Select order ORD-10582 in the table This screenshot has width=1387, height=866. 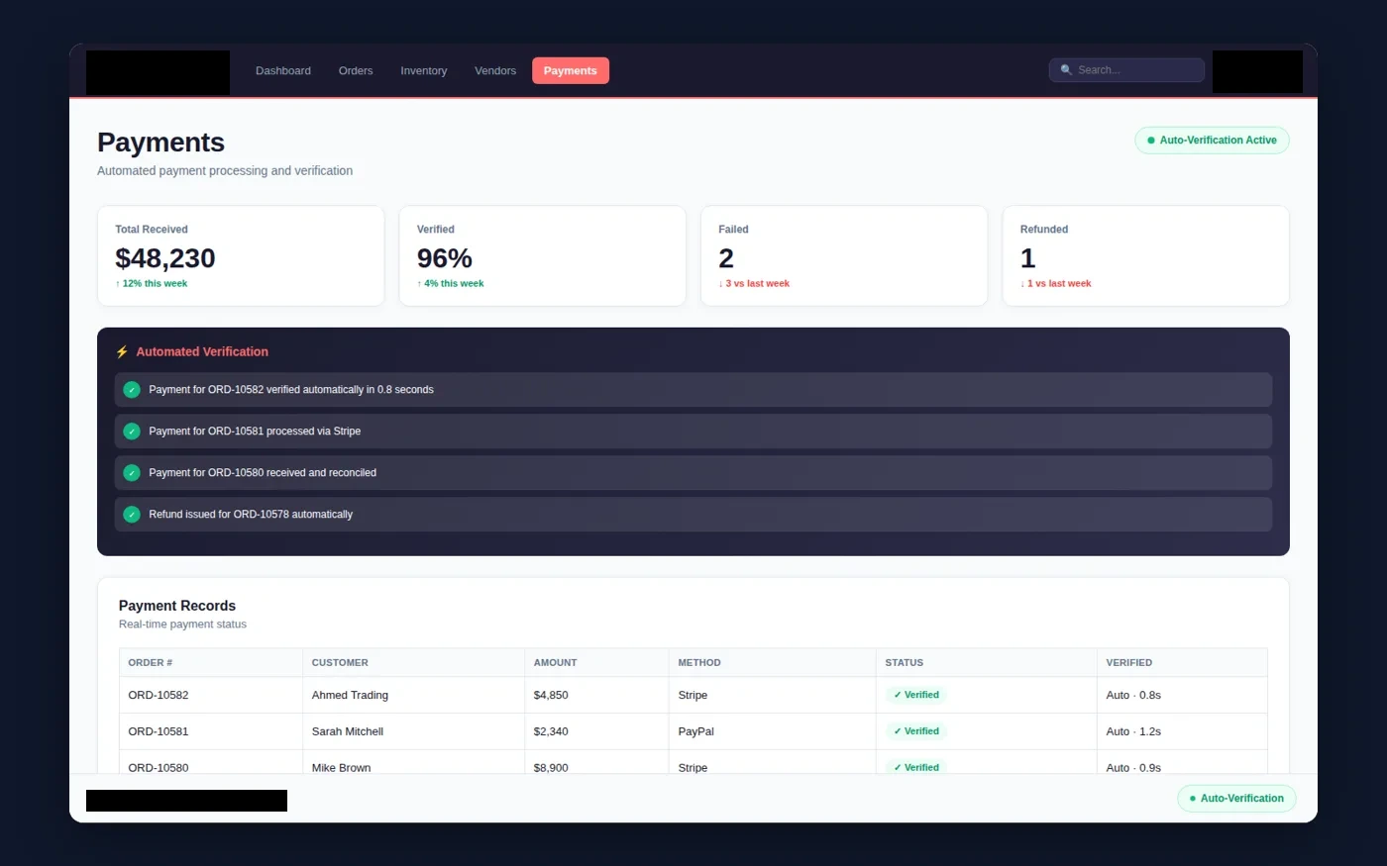point(159,696)
